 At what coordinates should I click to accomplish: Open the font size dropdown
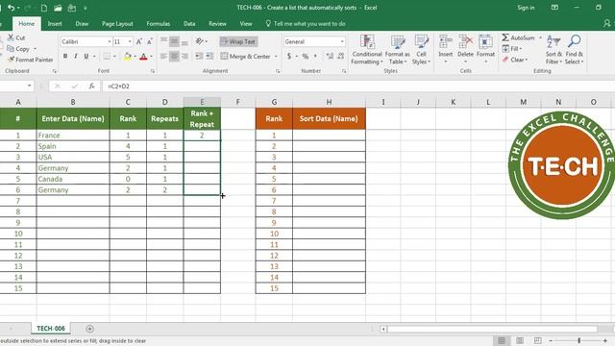click(x=130, y=41)
